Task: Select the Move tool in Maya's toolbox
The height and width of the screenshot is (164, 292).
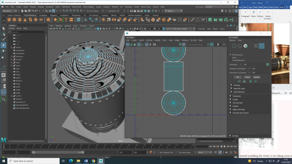Action: coord(3,45)
